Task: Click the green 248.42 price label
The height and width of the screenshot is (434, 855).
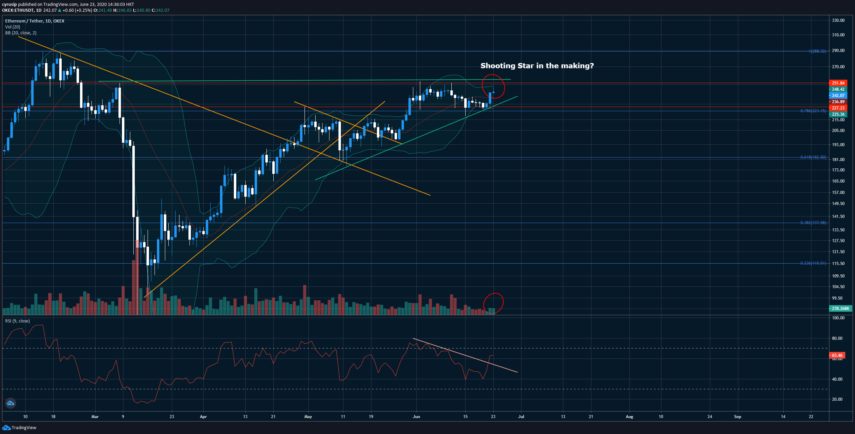Action: point(838,89)
